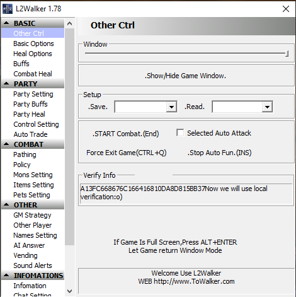Select Other Player entry

[x=33, y=225]
